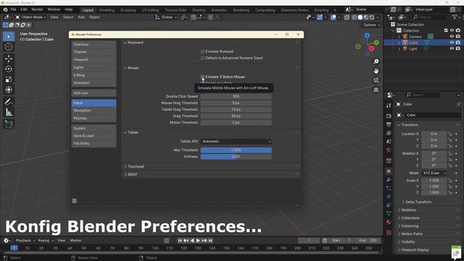Click the pan view hand icon
Screen dimensions: 464x261
[x=376, y=71]
